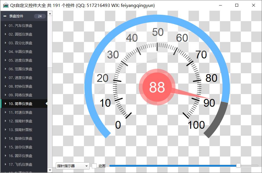The width and height of the screenshot is (262, 173).
Task: Expand the 03. 百分比表盘 tree item
Action: (5, 43)
